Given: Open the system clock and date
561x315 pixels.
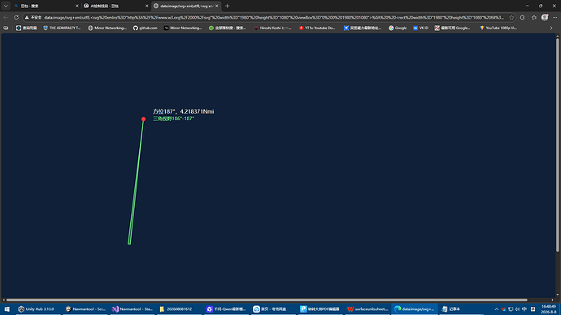Looking at the screenshot, I should [x=549, y=309].
